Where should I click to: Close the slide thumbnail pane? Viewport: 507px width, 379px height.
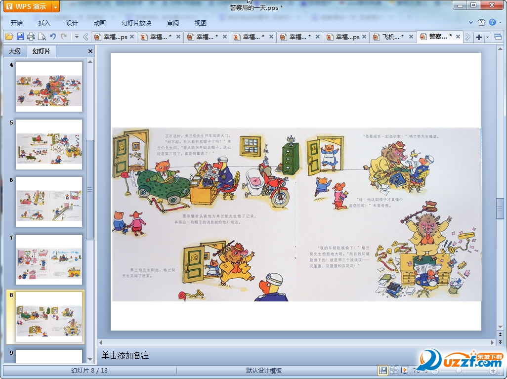(x=90, y=51)
